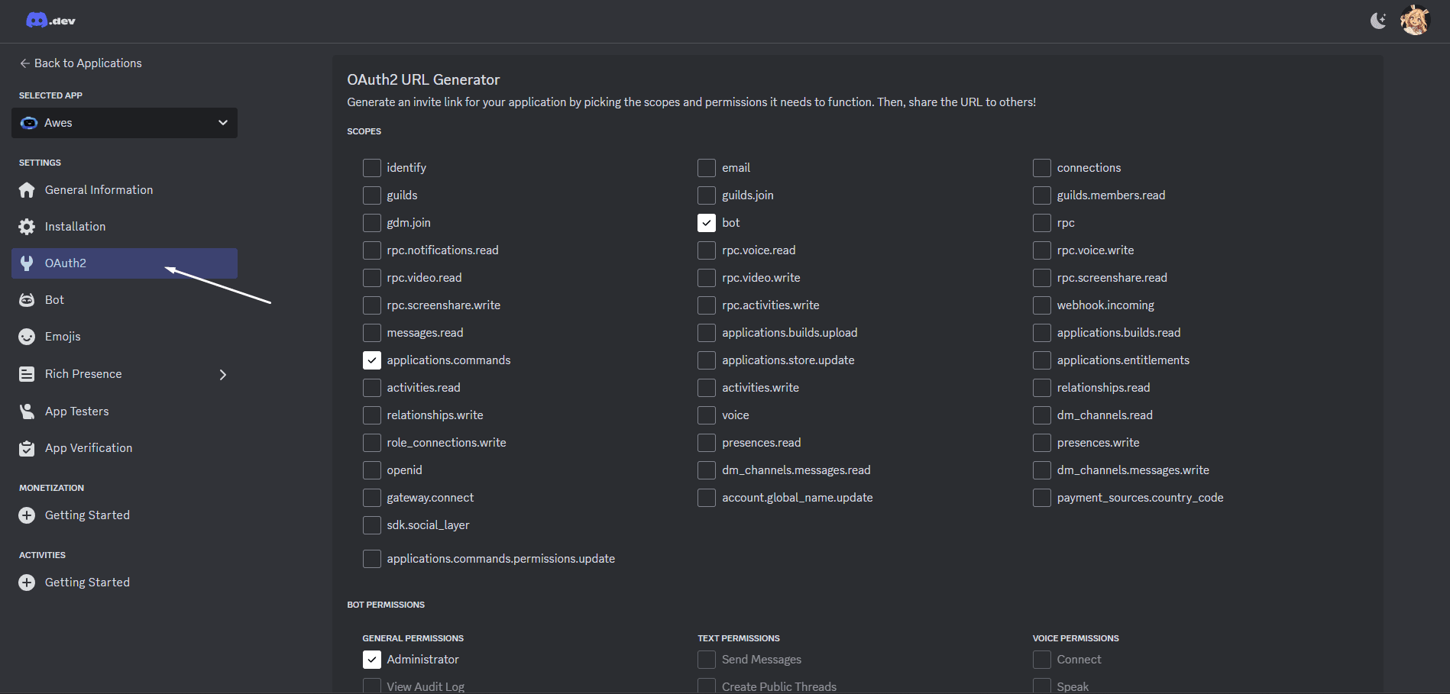
Task: Click the App Testers icon
Action: 27,412
